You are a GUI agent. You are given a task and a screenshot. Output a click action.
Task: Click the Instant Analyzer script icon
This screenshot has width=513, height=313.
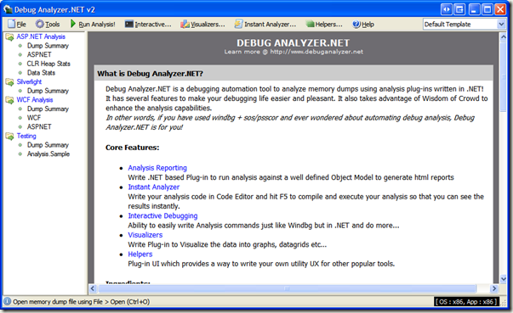[238, 24]
